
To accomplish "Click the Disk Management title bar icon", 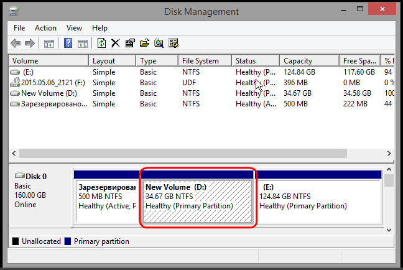I will tap(13, 12).
